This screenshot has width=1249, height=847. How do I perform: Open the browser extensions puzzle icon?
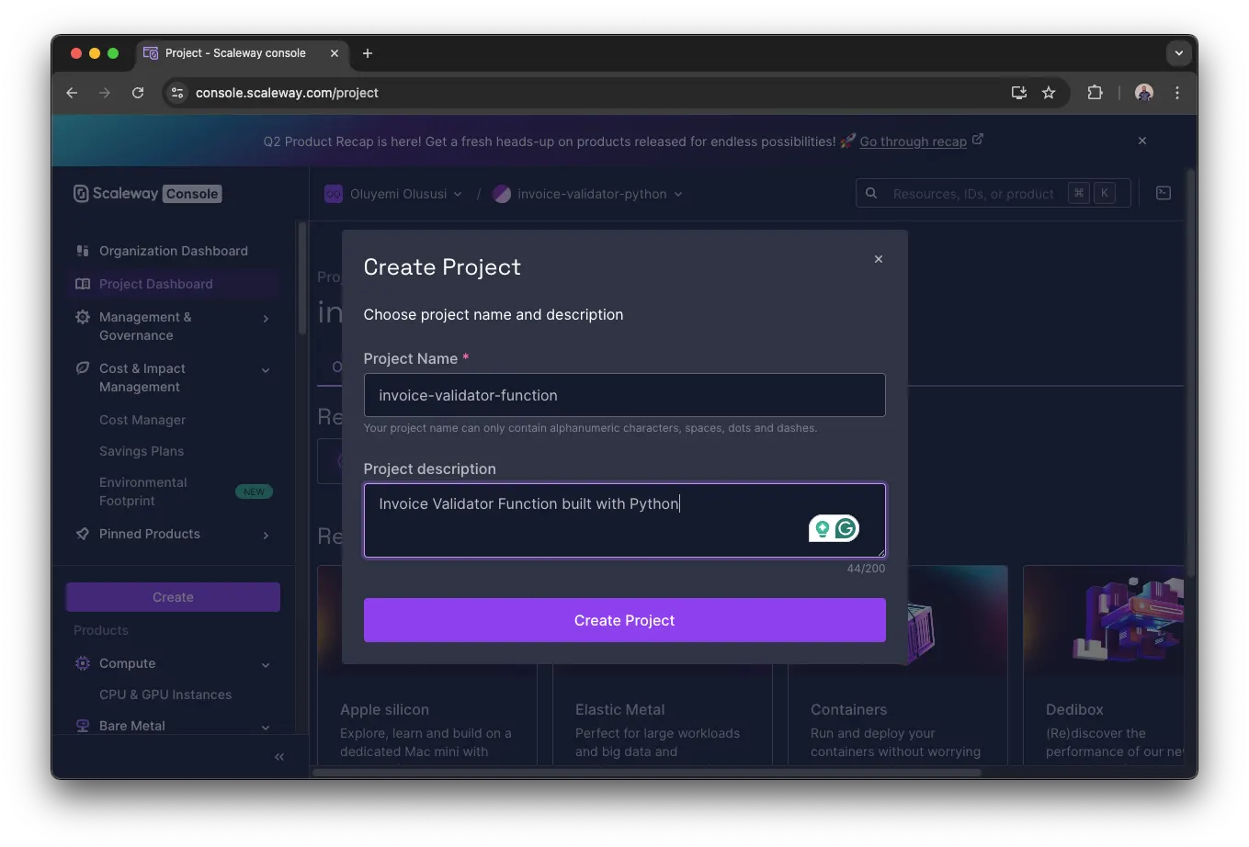tap(1095, 93)
